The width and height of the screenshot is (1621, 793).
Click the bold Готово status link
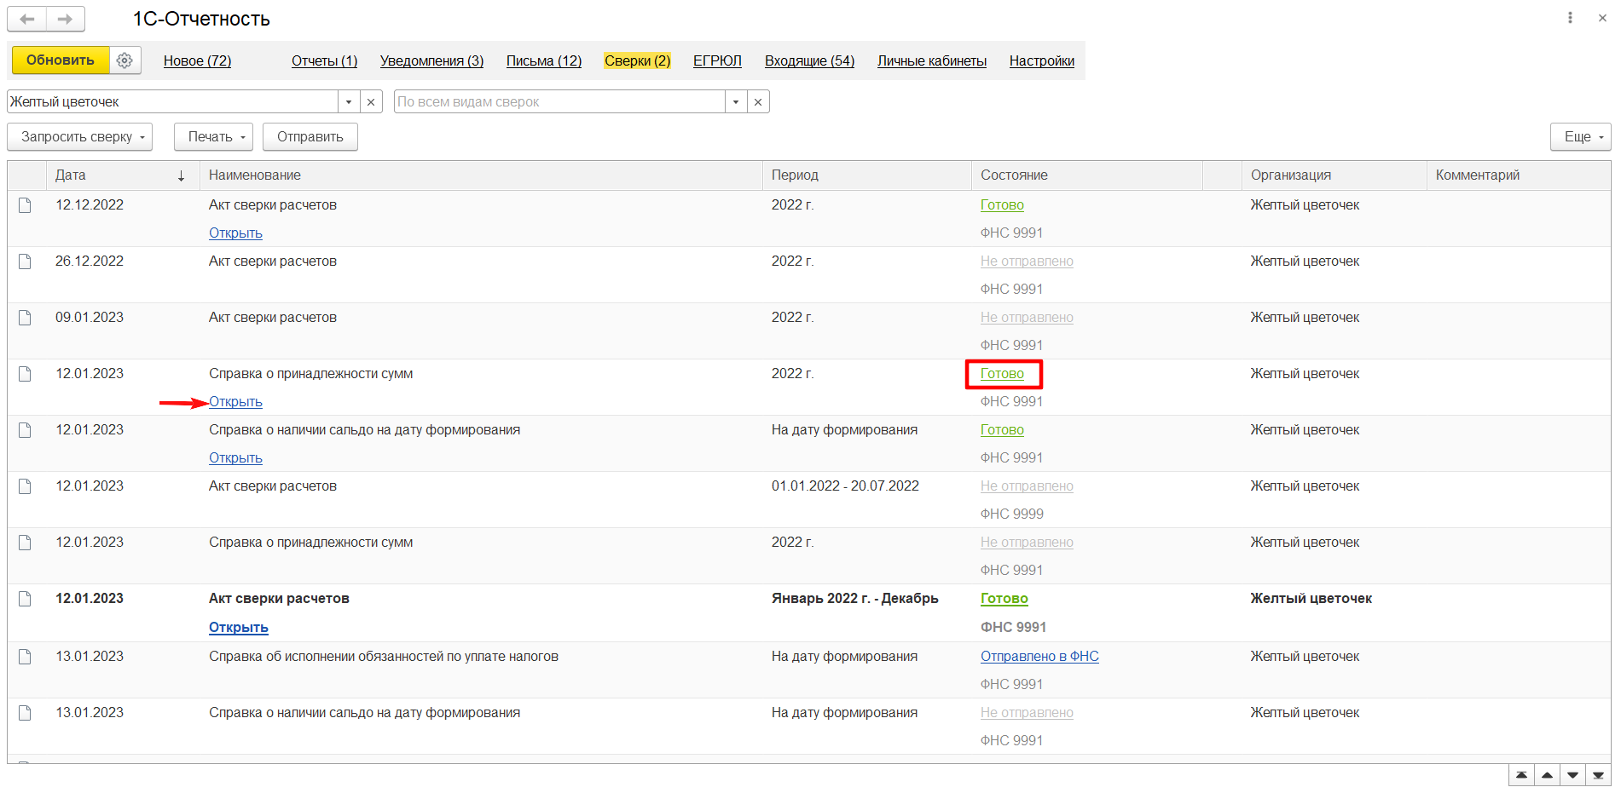1004,599
